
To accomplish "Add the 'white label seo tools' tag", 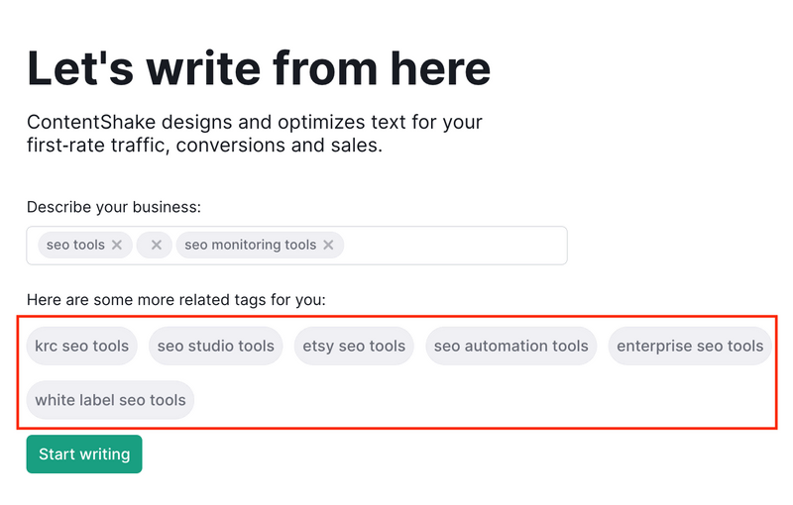I will point(110,400).
